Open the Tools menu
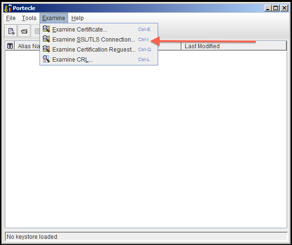Screen dimensions: 292x245 pos(29,18)
